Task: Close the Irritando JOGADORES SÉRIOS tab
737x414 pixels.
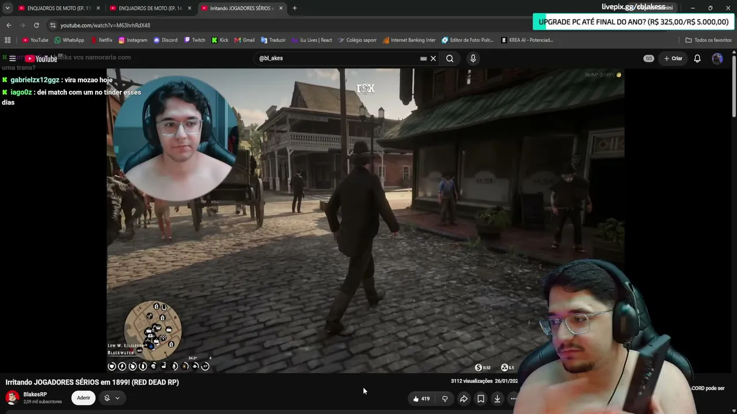Action: (280, 8)
